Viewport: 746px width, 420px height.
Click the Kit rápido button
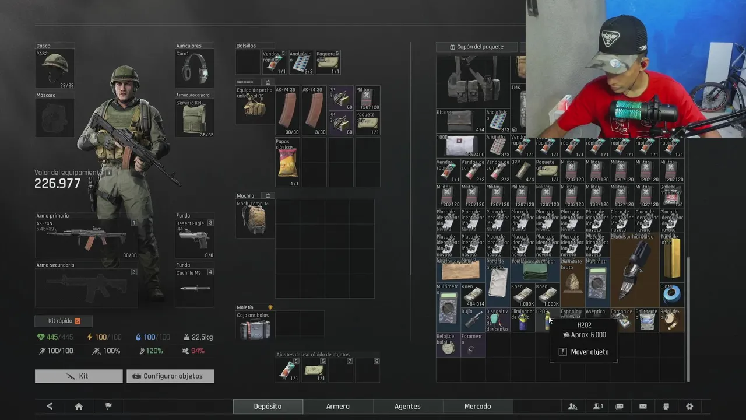[x=64, y=321]
